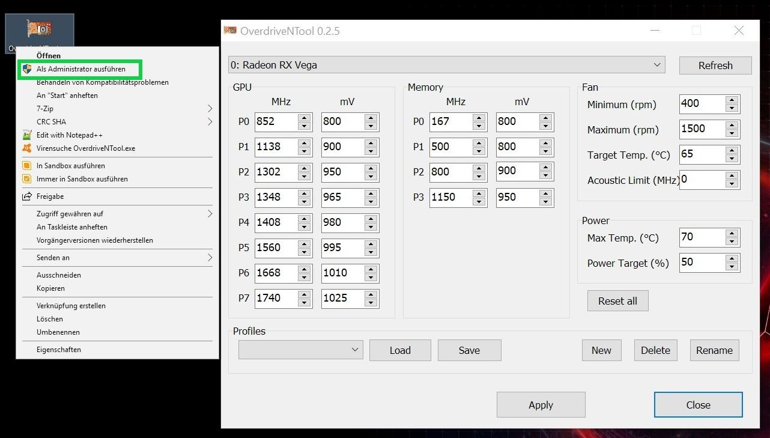Decrease GPU P7 MHz with down arrow

point(305,303)
